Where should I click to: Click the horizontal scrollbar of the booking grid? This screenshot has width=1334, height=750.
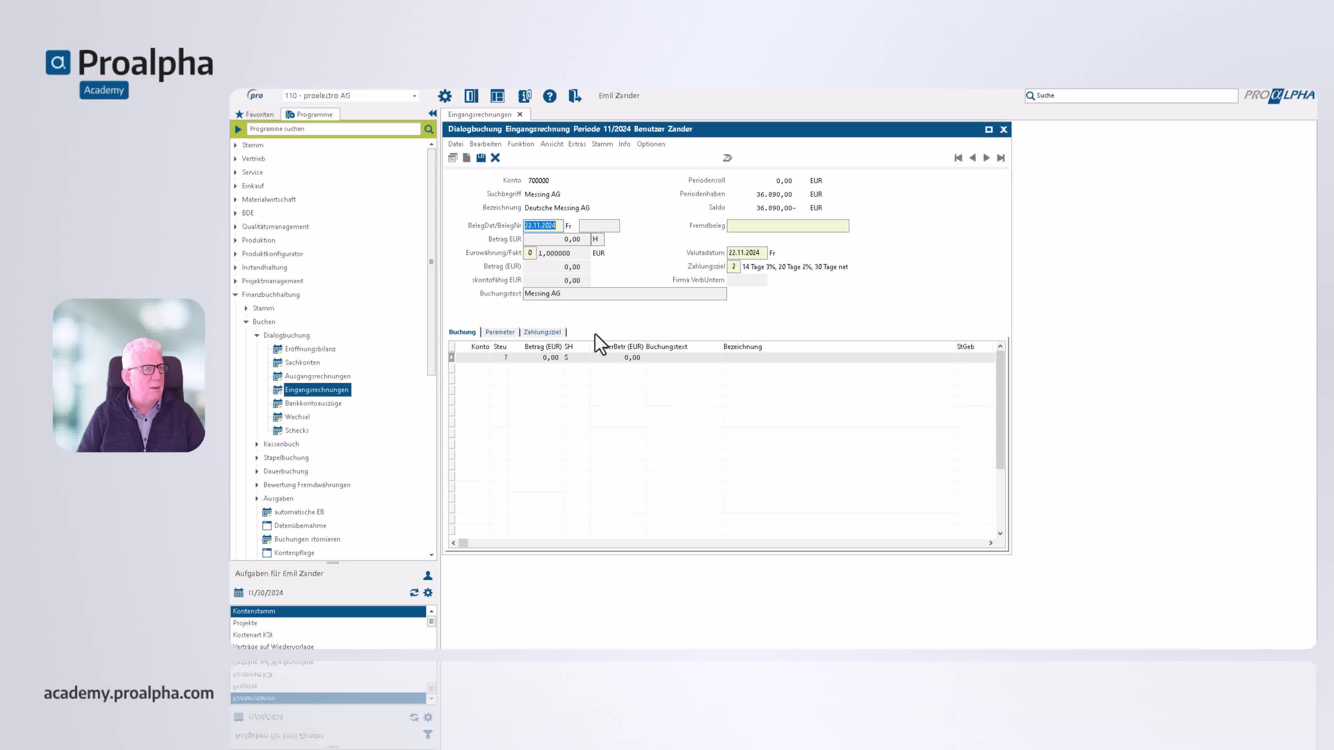[722, 543]
